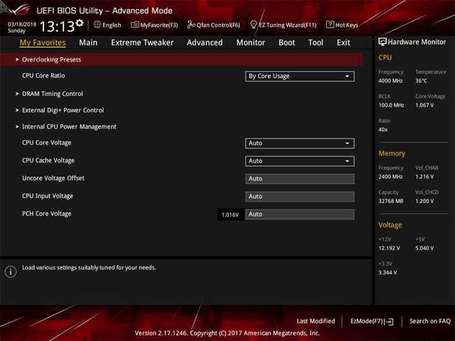Open the Boot tab
This screenshot has height=341, width=455.
point(287,43)
